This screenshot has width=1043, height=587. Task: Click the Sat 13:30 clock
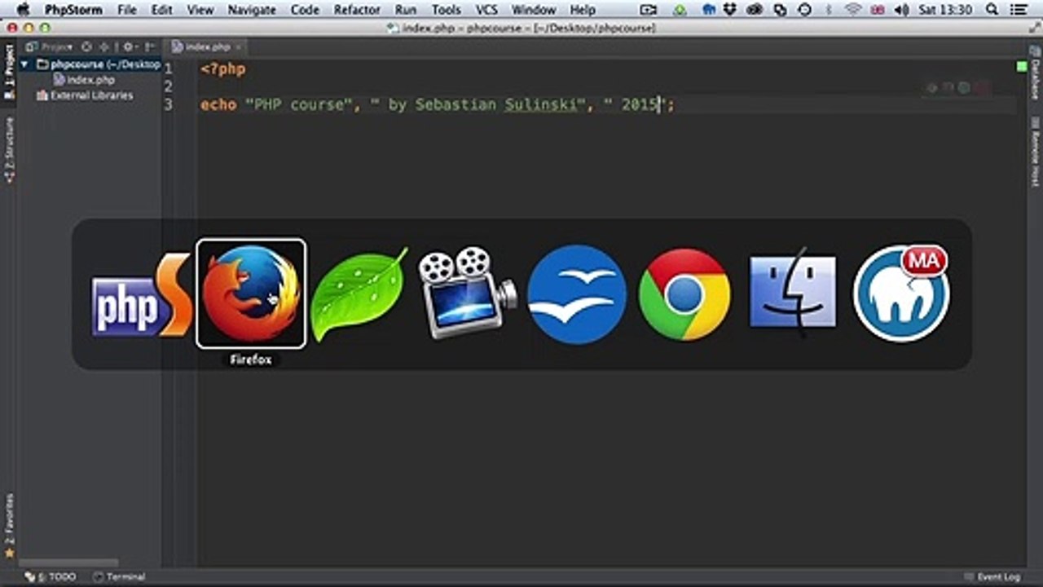coord(947,10)
